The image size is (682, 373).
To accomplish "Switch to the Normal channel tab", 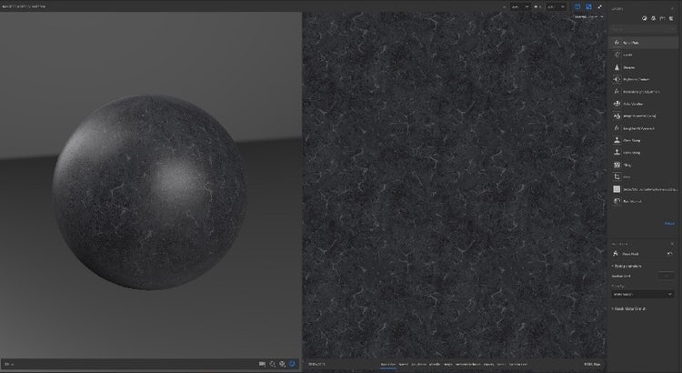I will (x=403, y=364).
